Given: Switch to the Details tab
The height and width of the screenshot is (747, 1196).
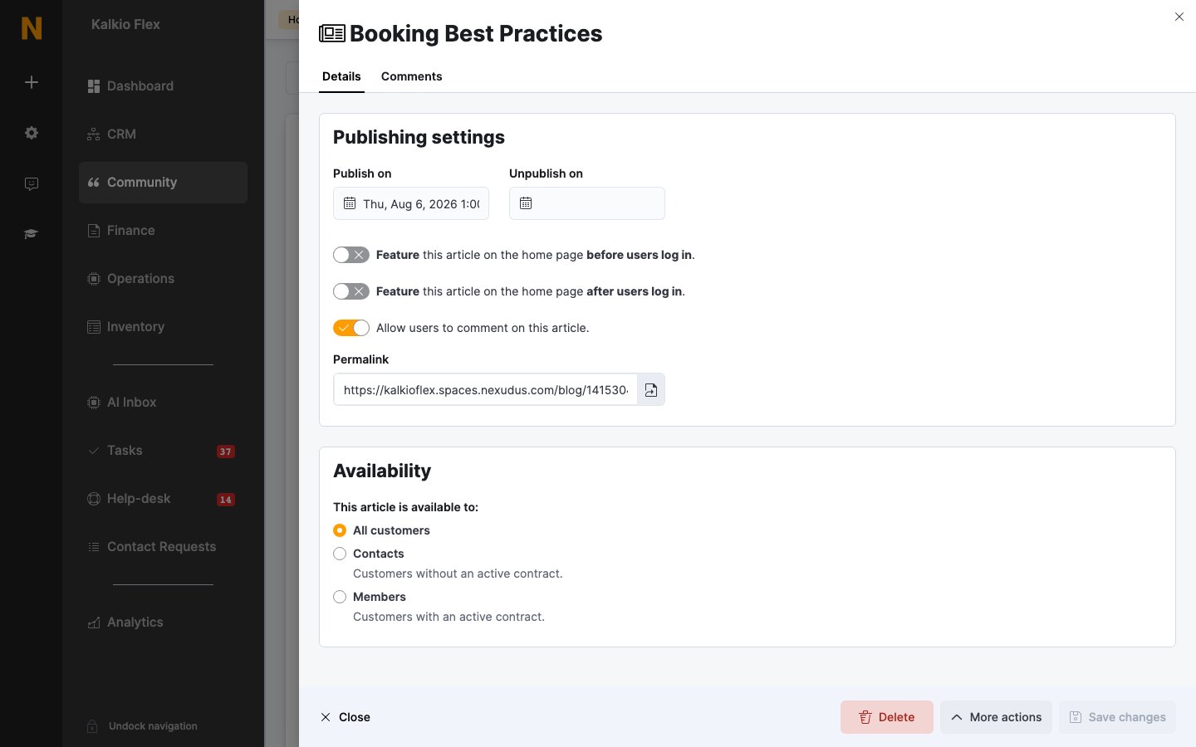Looking at the screenshot, I should 341,76.
